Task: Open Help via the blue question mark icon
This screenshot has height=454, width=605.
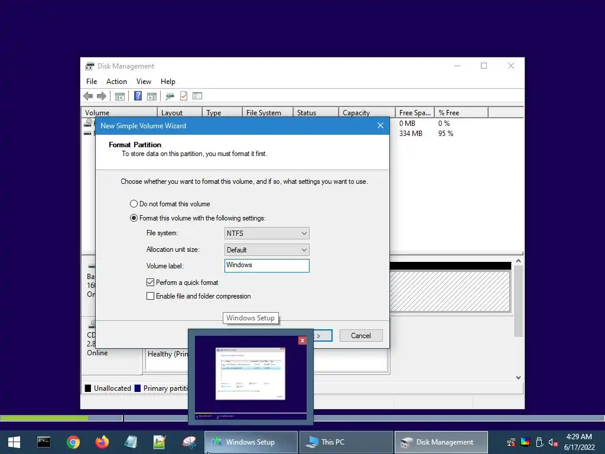Action: pos(138,96)
